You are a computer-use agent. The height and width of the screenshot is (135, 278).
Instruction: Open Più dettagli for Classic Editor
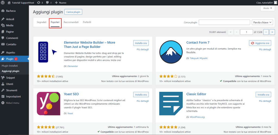(x=265, y=101)
